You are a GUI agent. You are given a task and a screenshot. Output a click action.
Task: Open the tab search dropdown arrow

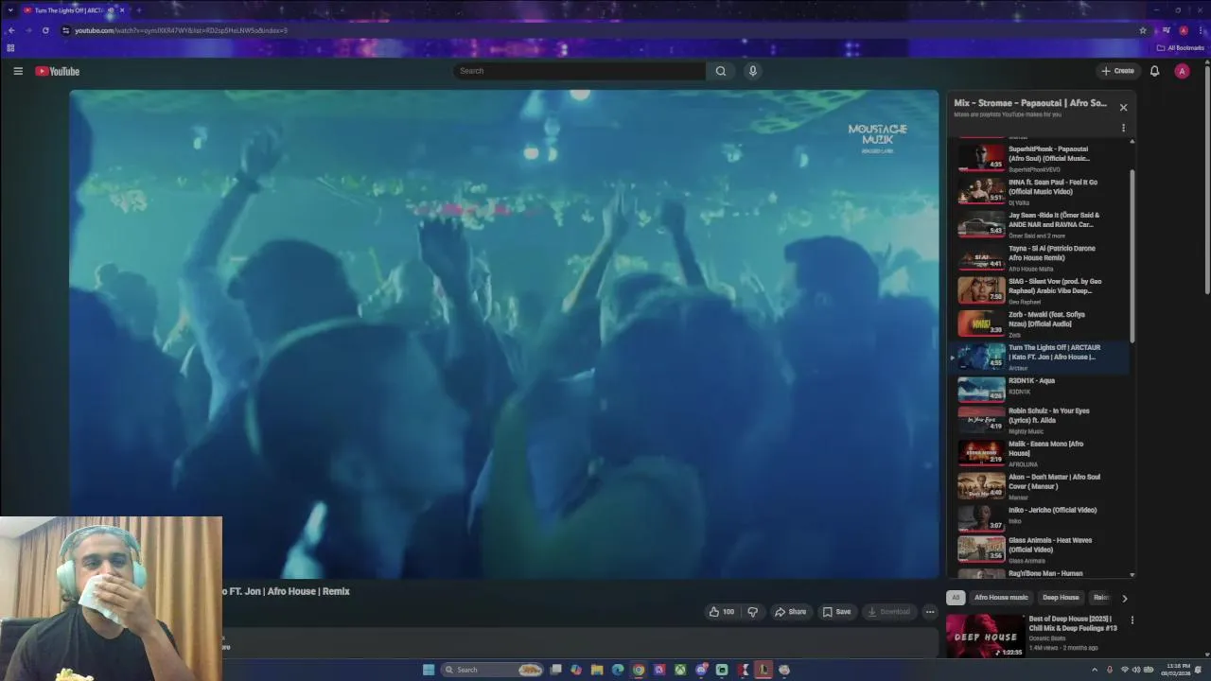point(10,10)
